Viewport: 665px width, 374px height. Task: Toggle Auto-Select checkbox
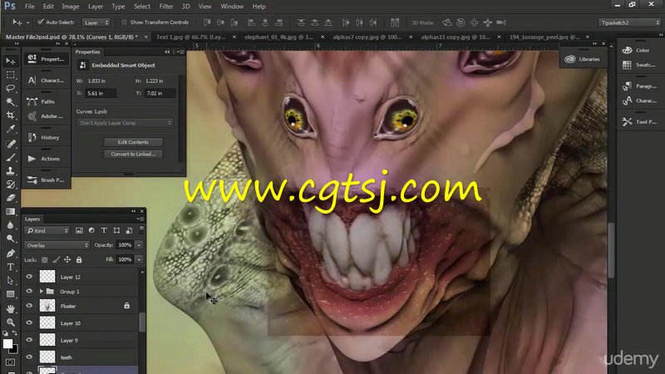click(x=41, y=22)
